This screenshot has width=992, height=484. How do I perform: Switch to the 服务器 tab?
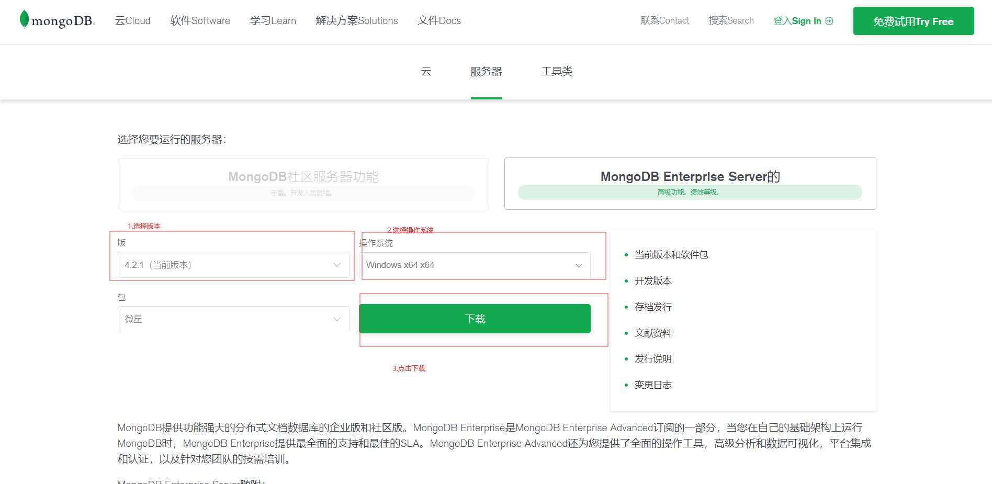(487, 72)
